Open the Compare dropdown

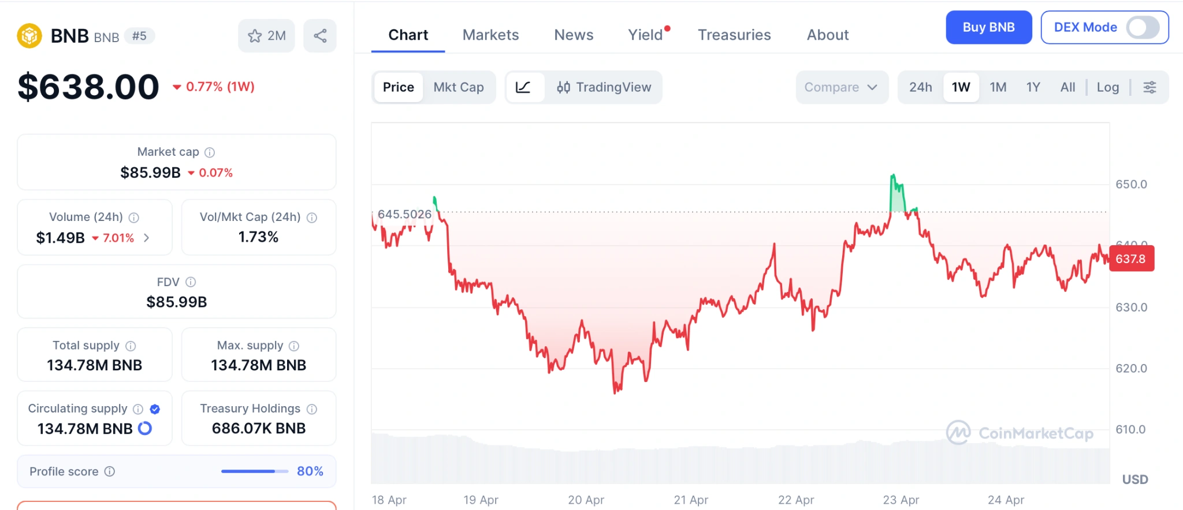click(841, 87)
